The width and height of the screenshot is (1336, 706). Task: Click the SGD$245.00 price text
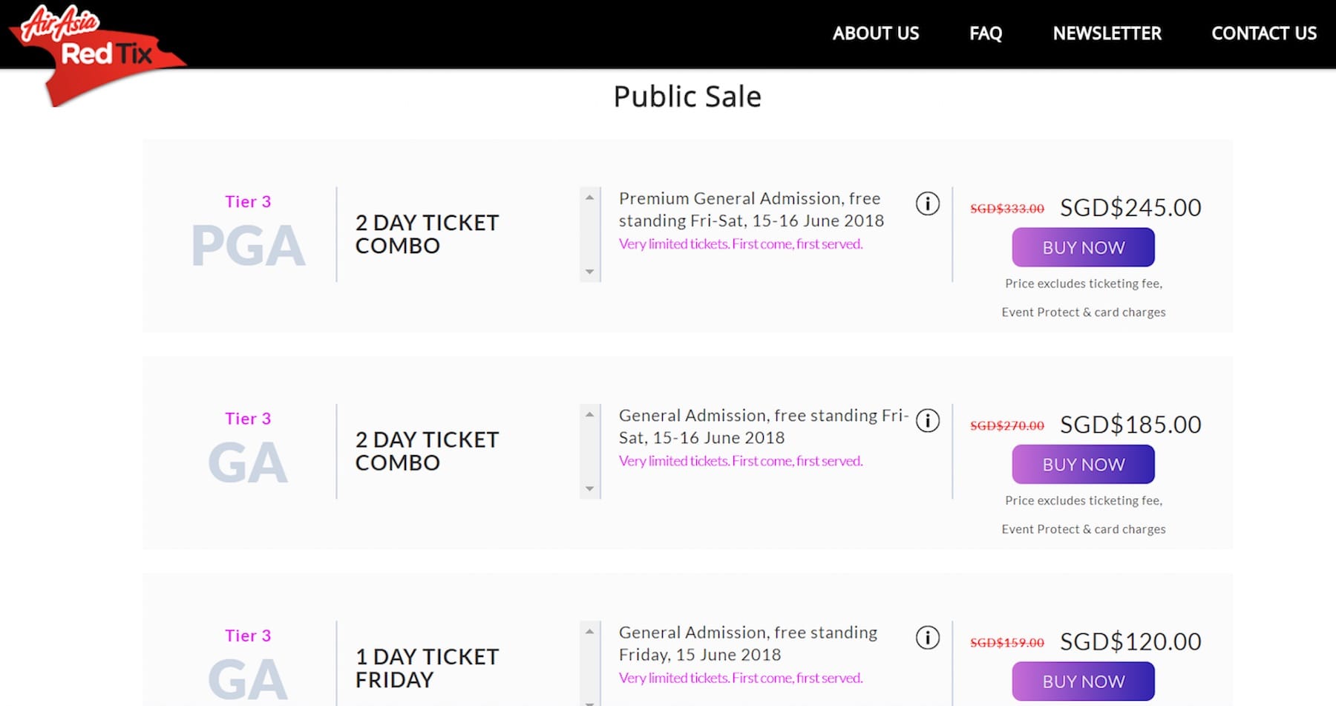coord(1130,208)
